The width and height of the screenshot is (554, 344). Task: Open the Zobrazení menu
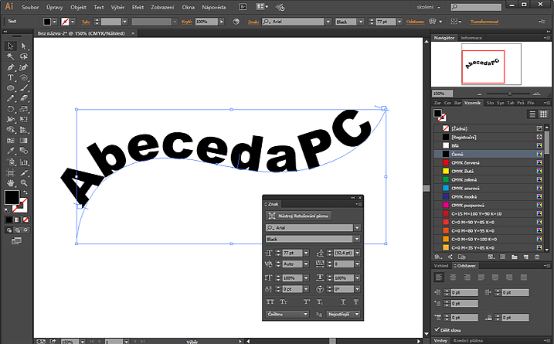pos(162,7)
